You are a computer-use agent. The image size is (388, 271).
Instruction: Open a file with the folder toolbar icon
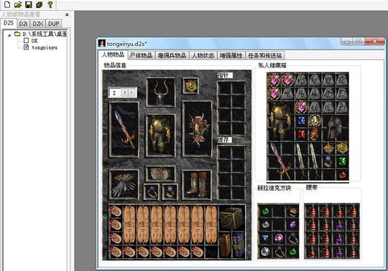(18, 4)
